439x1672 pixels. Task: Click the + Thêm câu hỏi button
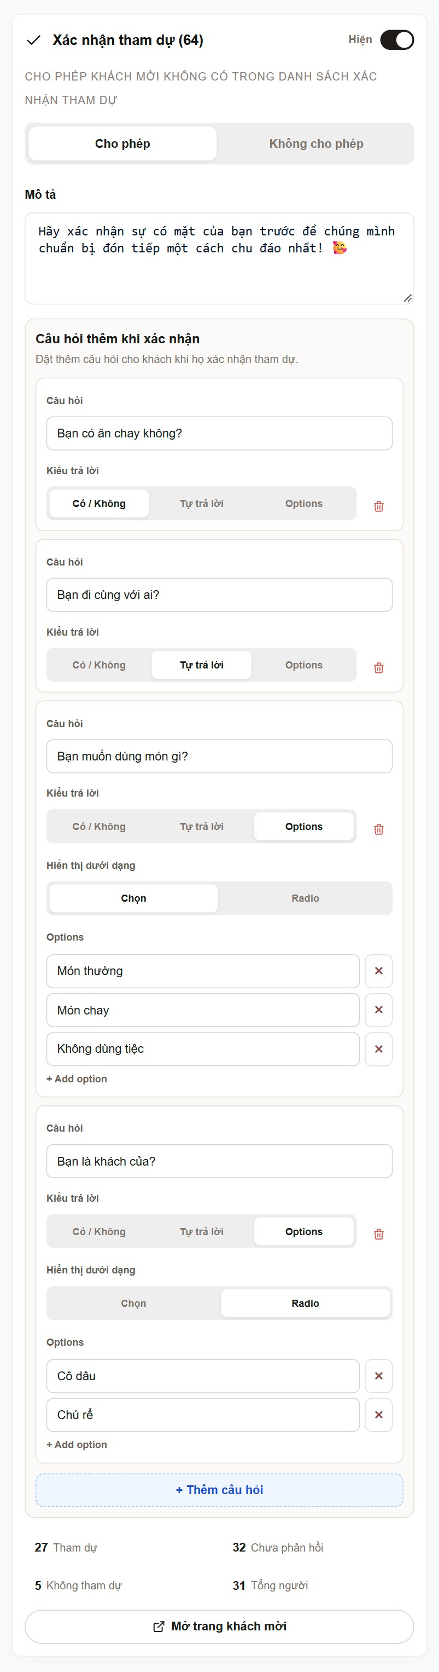[219, 1490]
